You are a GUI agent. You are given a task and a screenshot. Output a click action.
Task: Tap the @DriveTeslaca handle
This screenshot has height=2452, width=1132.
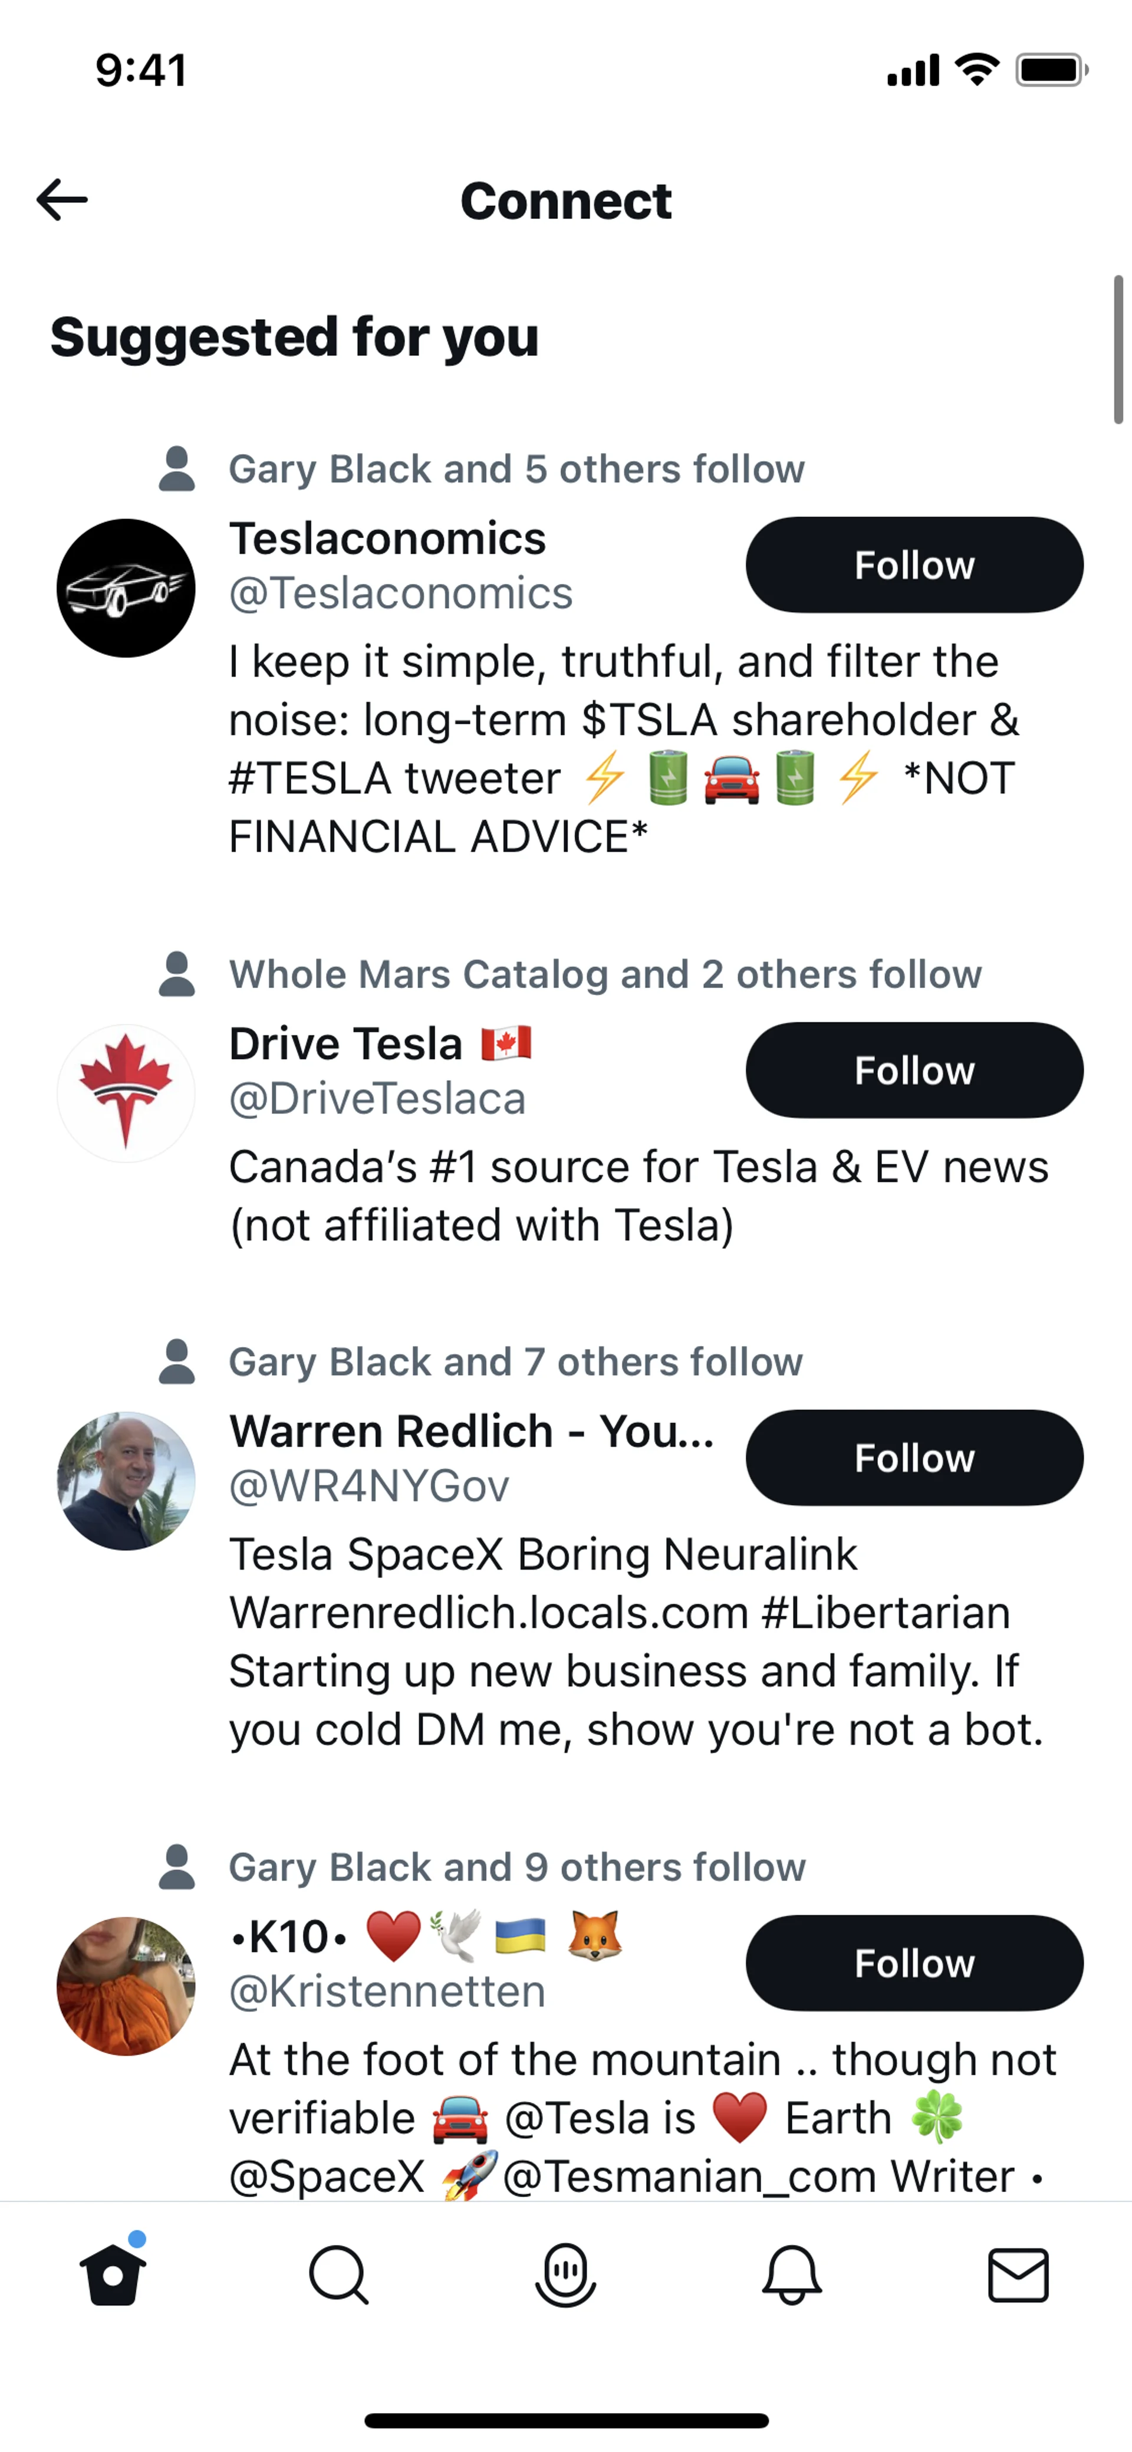coord(378,1098)
